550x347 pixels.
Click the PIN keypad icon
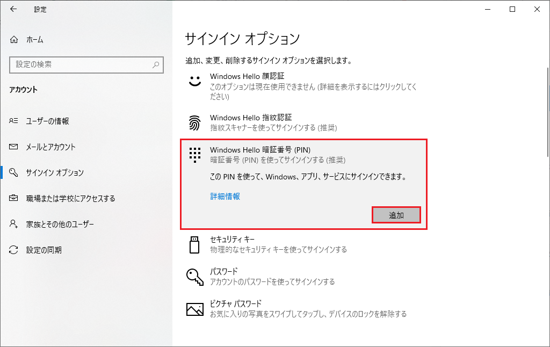pos(194,155)
